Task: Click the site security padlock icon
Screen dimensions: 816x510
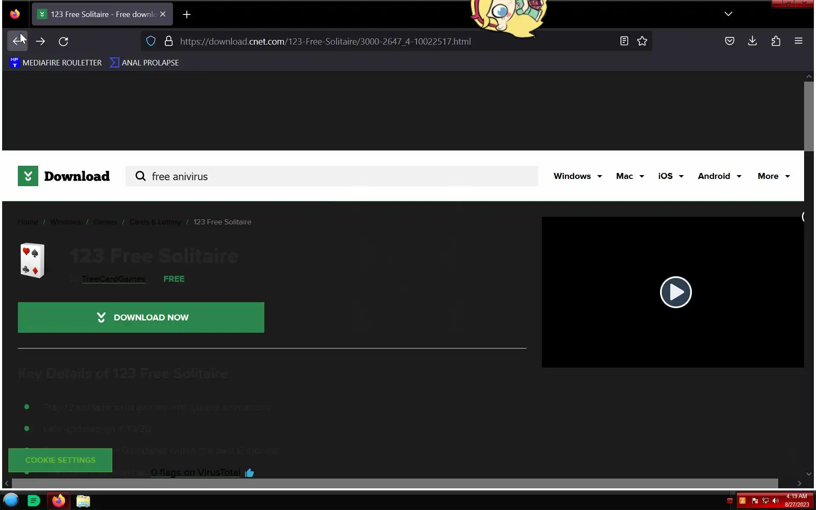Action: tap(169, 41)
